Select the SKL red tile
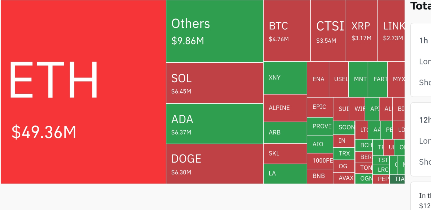431x210 pixels. [x=285, y=154]
